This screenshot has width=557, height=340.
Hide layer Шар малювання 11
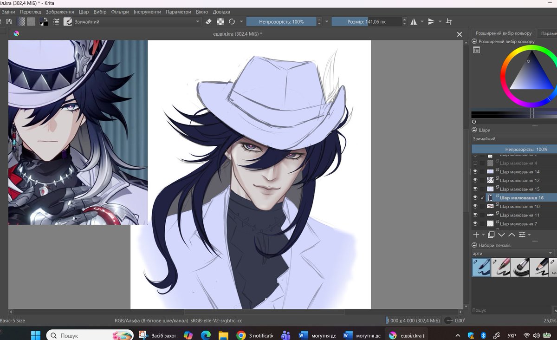coord(475,215)
